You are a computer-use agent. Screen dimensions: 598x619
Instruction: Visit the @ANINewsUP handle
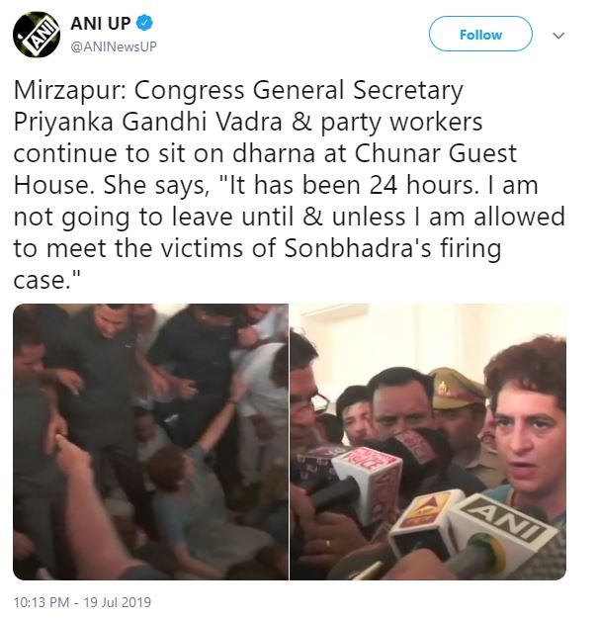[114, 46]
